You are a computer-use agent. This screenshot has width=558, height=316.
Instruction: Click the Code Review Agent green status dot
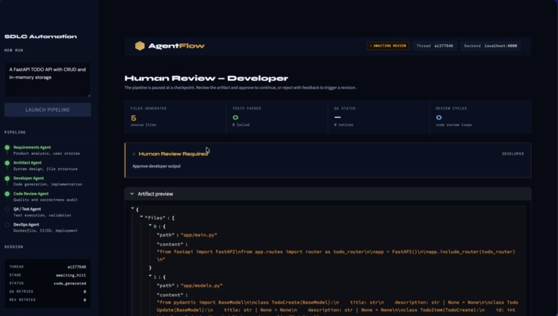click(7, 194)
